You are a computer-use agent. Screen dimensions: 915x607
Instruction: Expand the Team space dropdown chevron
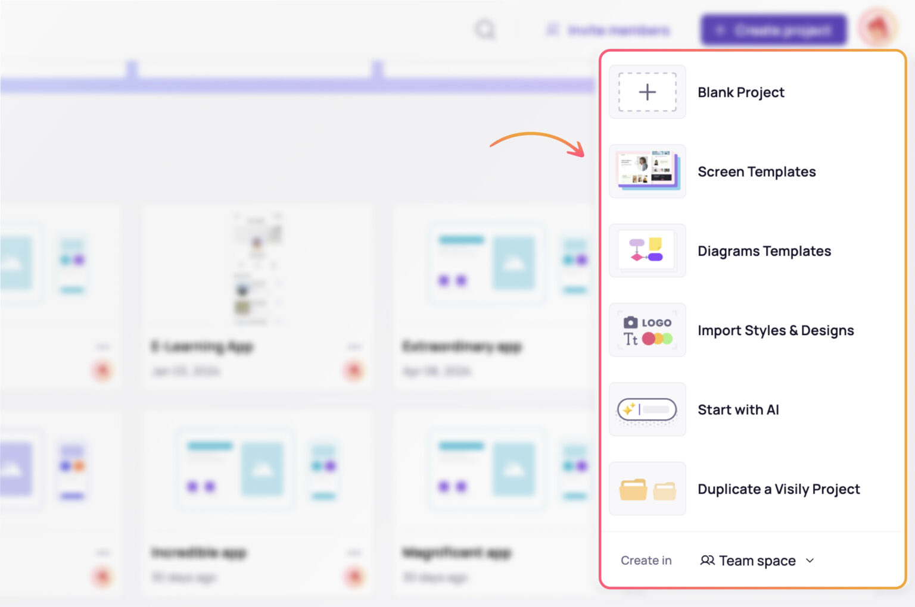click(810, 561)
